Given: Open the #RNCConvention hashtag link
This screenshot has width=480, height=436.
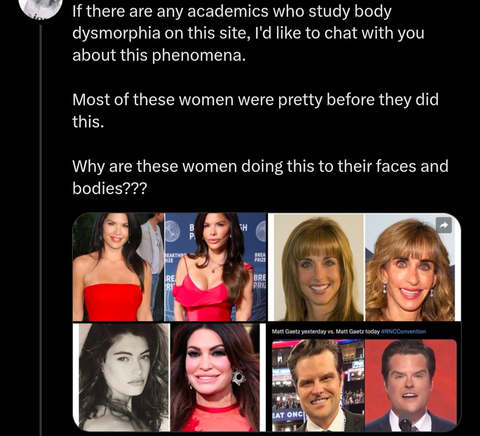Looking at the screenshot, I should (x=404, y=331).
